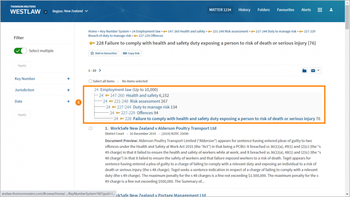This screenshot has width=350, height=197.
Task: Click the '16 December 2019' date text
Action: pyautogui.click(x=142, y=133)
